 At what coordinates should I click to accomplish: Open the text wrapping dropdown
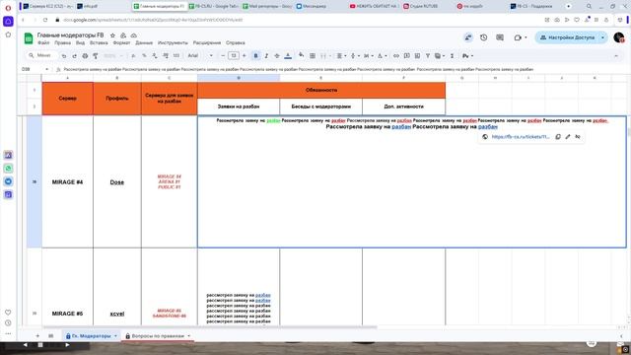(368, 56)
